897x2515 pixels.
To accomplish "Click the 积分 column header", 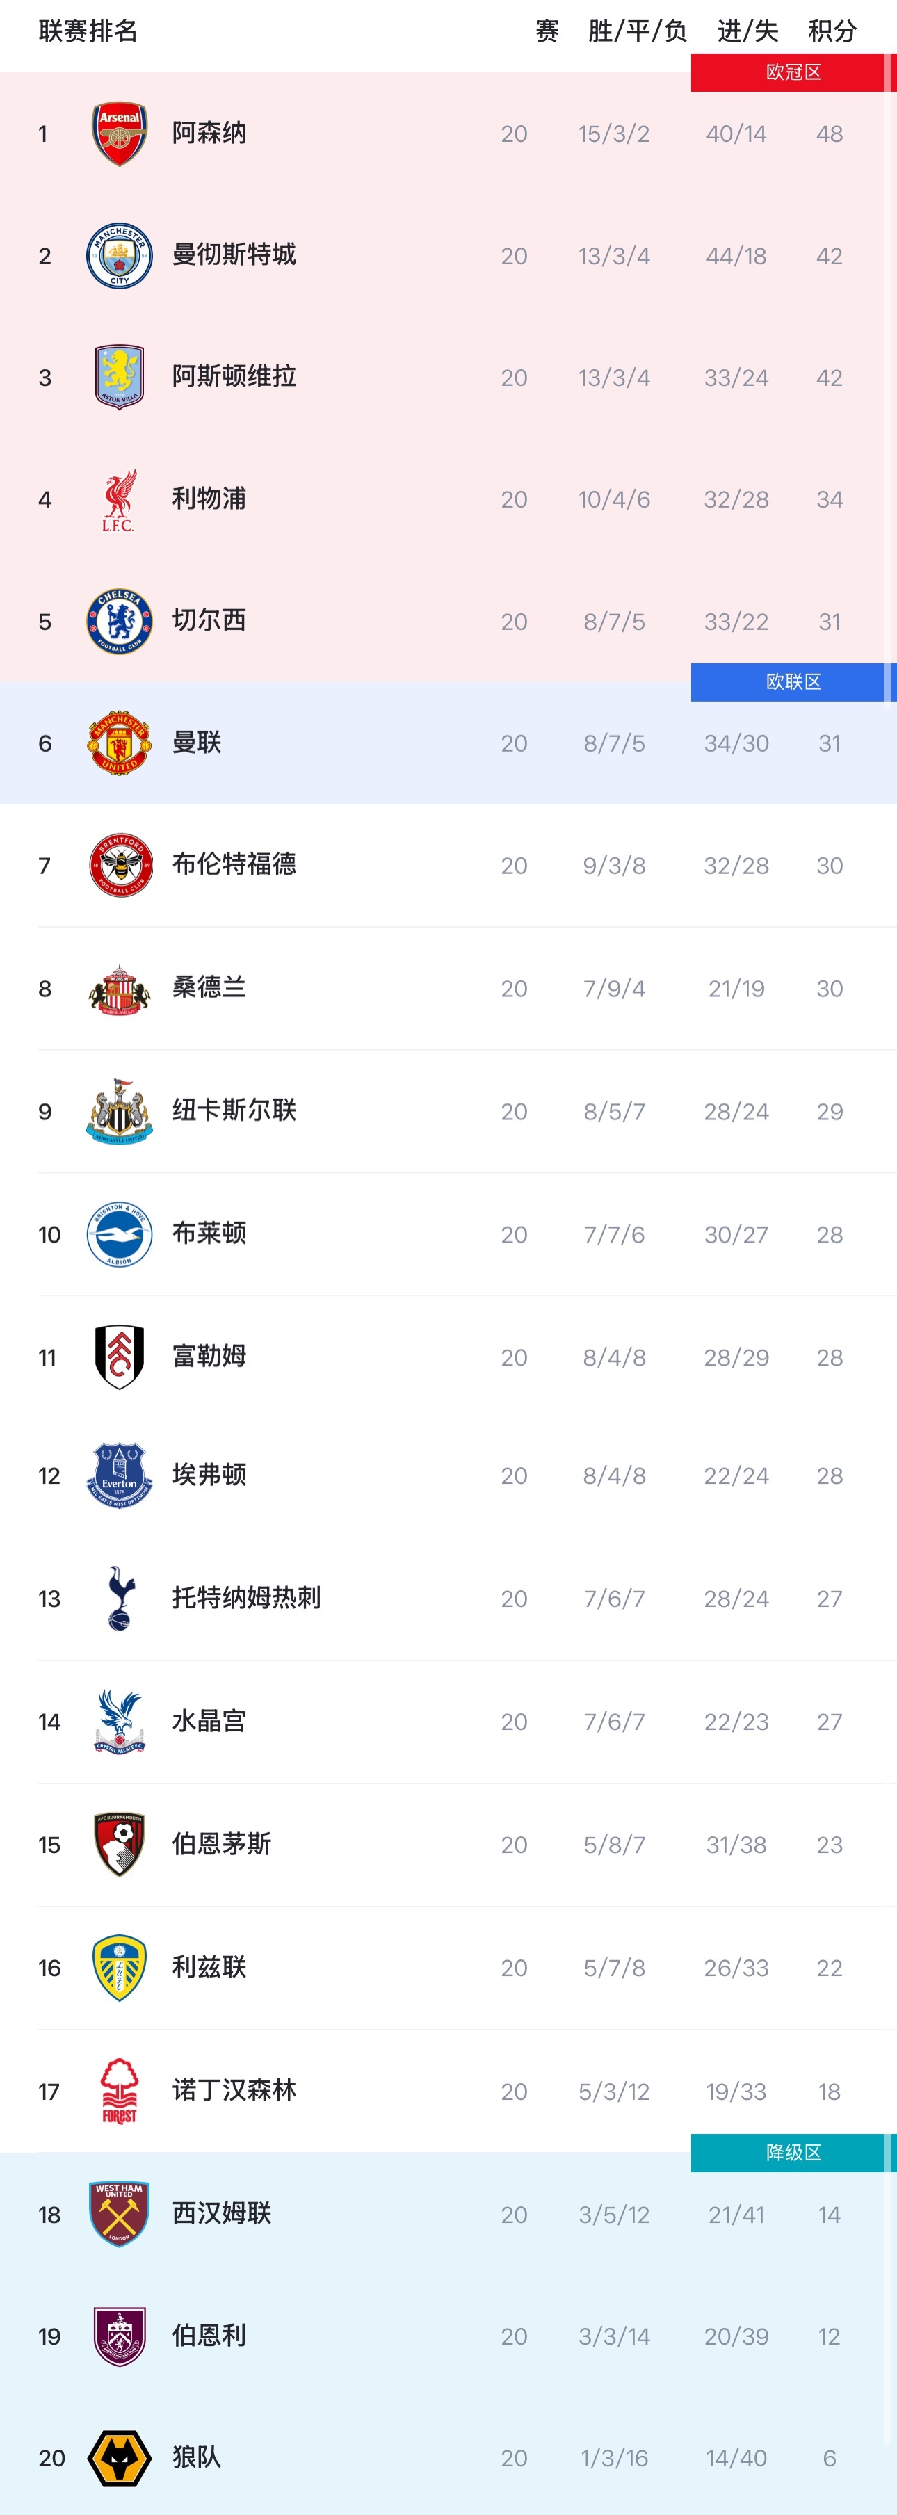I will (832, 31).
